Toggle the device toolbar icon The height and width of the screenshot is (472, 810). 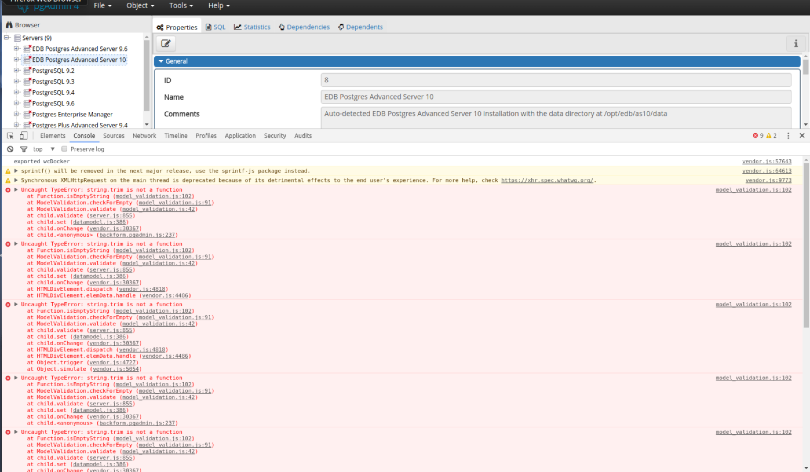point(23,136)
